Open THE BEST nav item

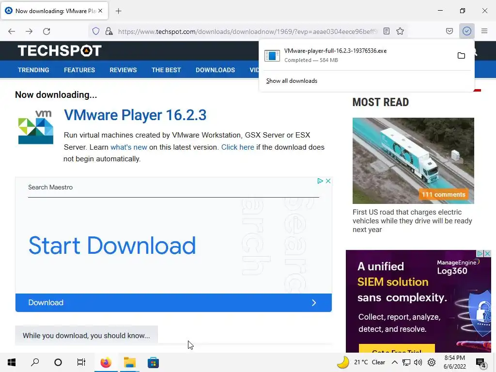pyautogui.click(x=166, y=70)
